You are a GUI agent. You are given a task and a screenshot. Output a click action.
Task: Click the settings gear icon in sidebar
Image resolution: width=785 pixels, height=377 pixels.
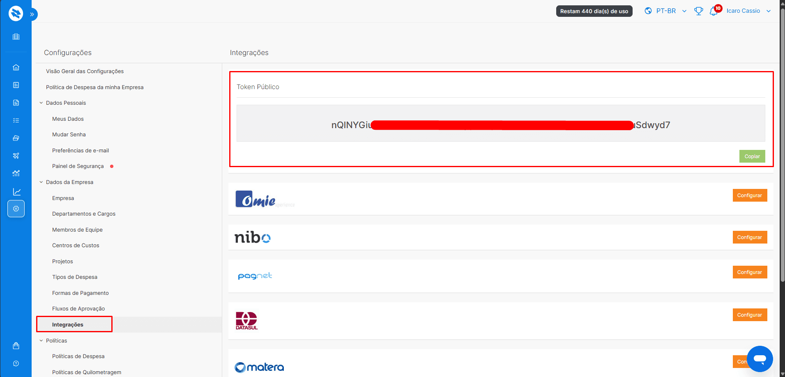16,209
